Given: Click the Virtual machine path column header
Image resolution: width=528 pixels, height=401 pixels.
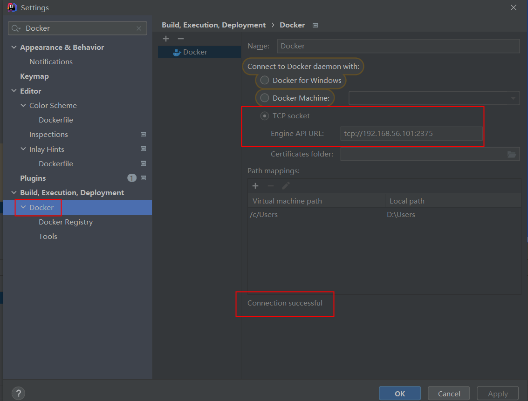Looking at the screenshot, I should click(x=316, y=201).
